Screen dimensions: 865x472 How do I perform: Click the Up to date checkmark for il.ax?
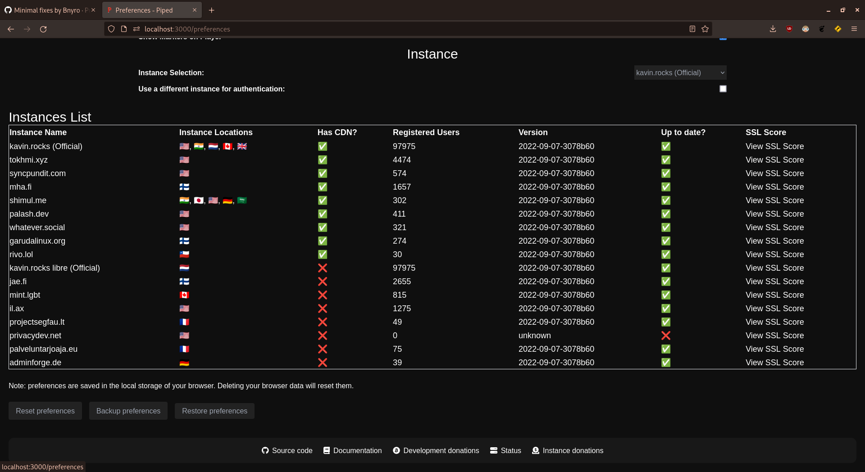point(666,309)
